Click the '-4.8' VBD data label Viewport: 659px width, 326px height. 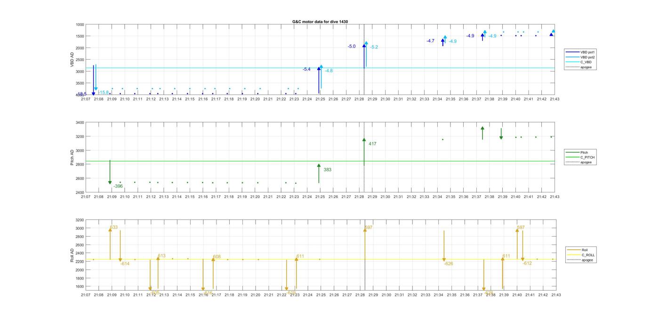coord(329,71)
